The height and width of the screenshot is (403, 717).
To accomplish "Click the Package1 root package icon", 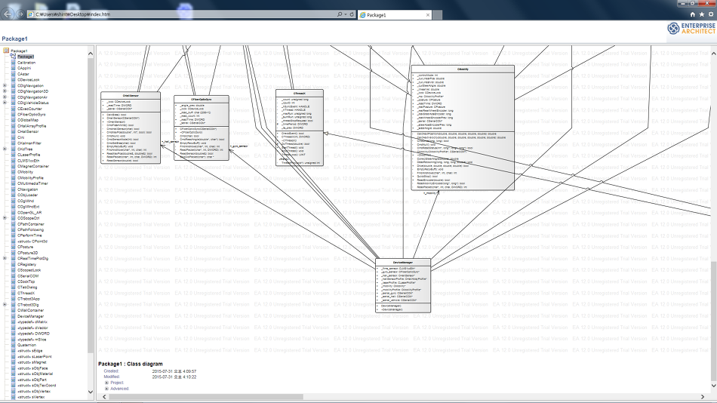I will pyautogui.click(x=6, y=51).
